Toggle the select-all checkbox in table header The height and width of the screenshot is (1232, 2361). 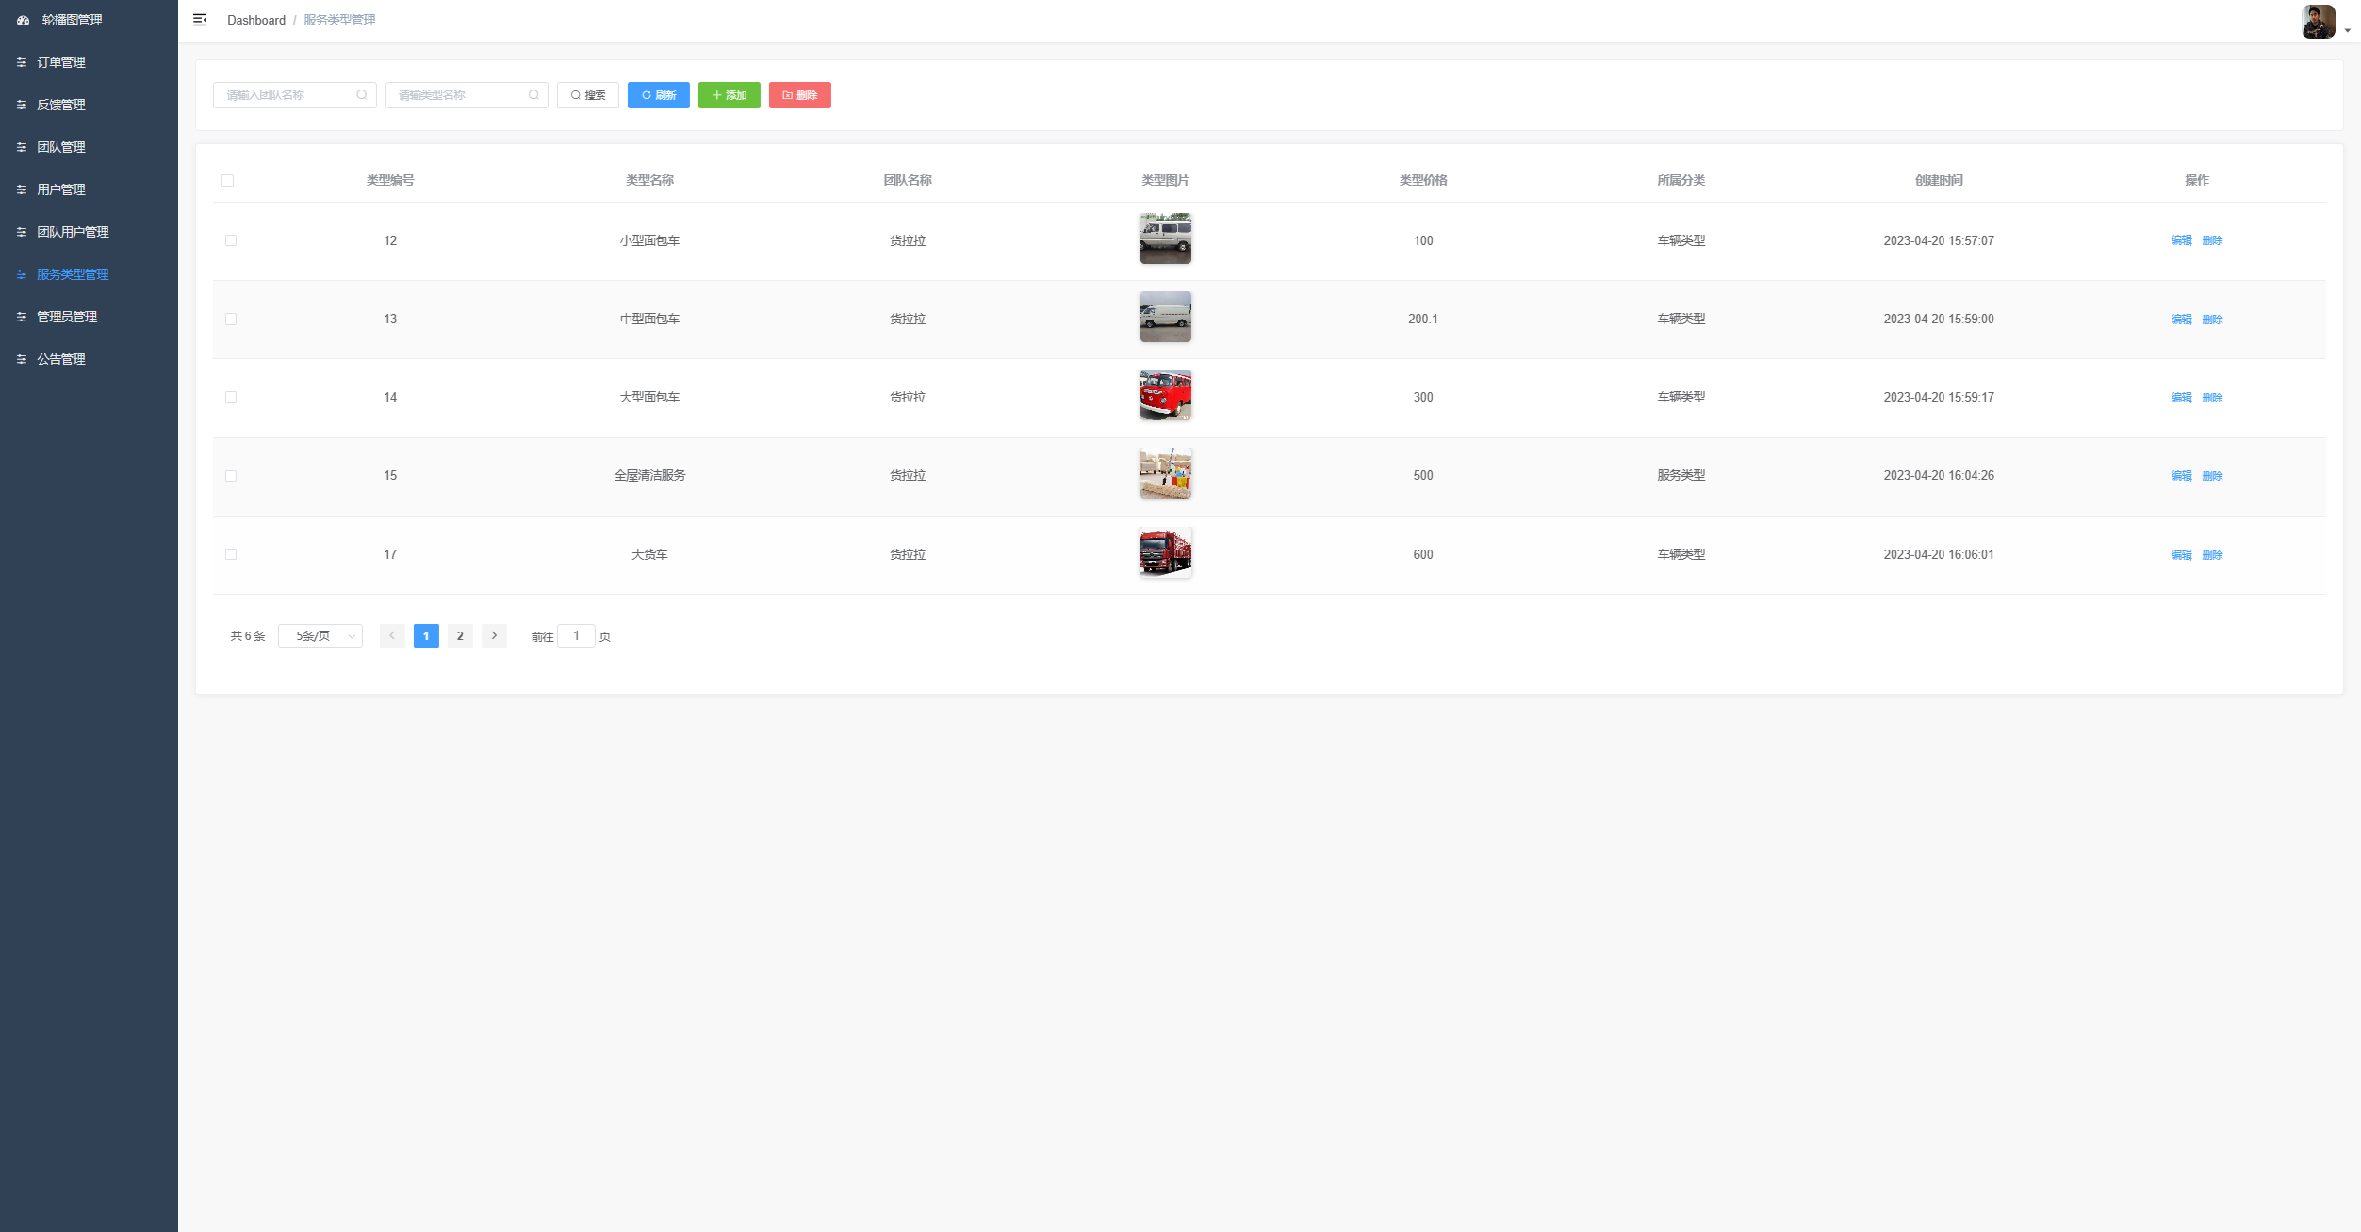tap(227, 180)
